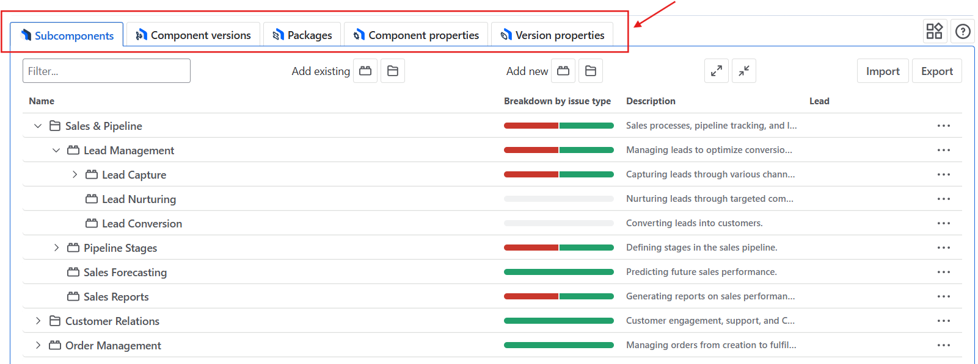
Task: Expand the Lead Capture component
Action: pyautogui.click(x=75, y=174)
